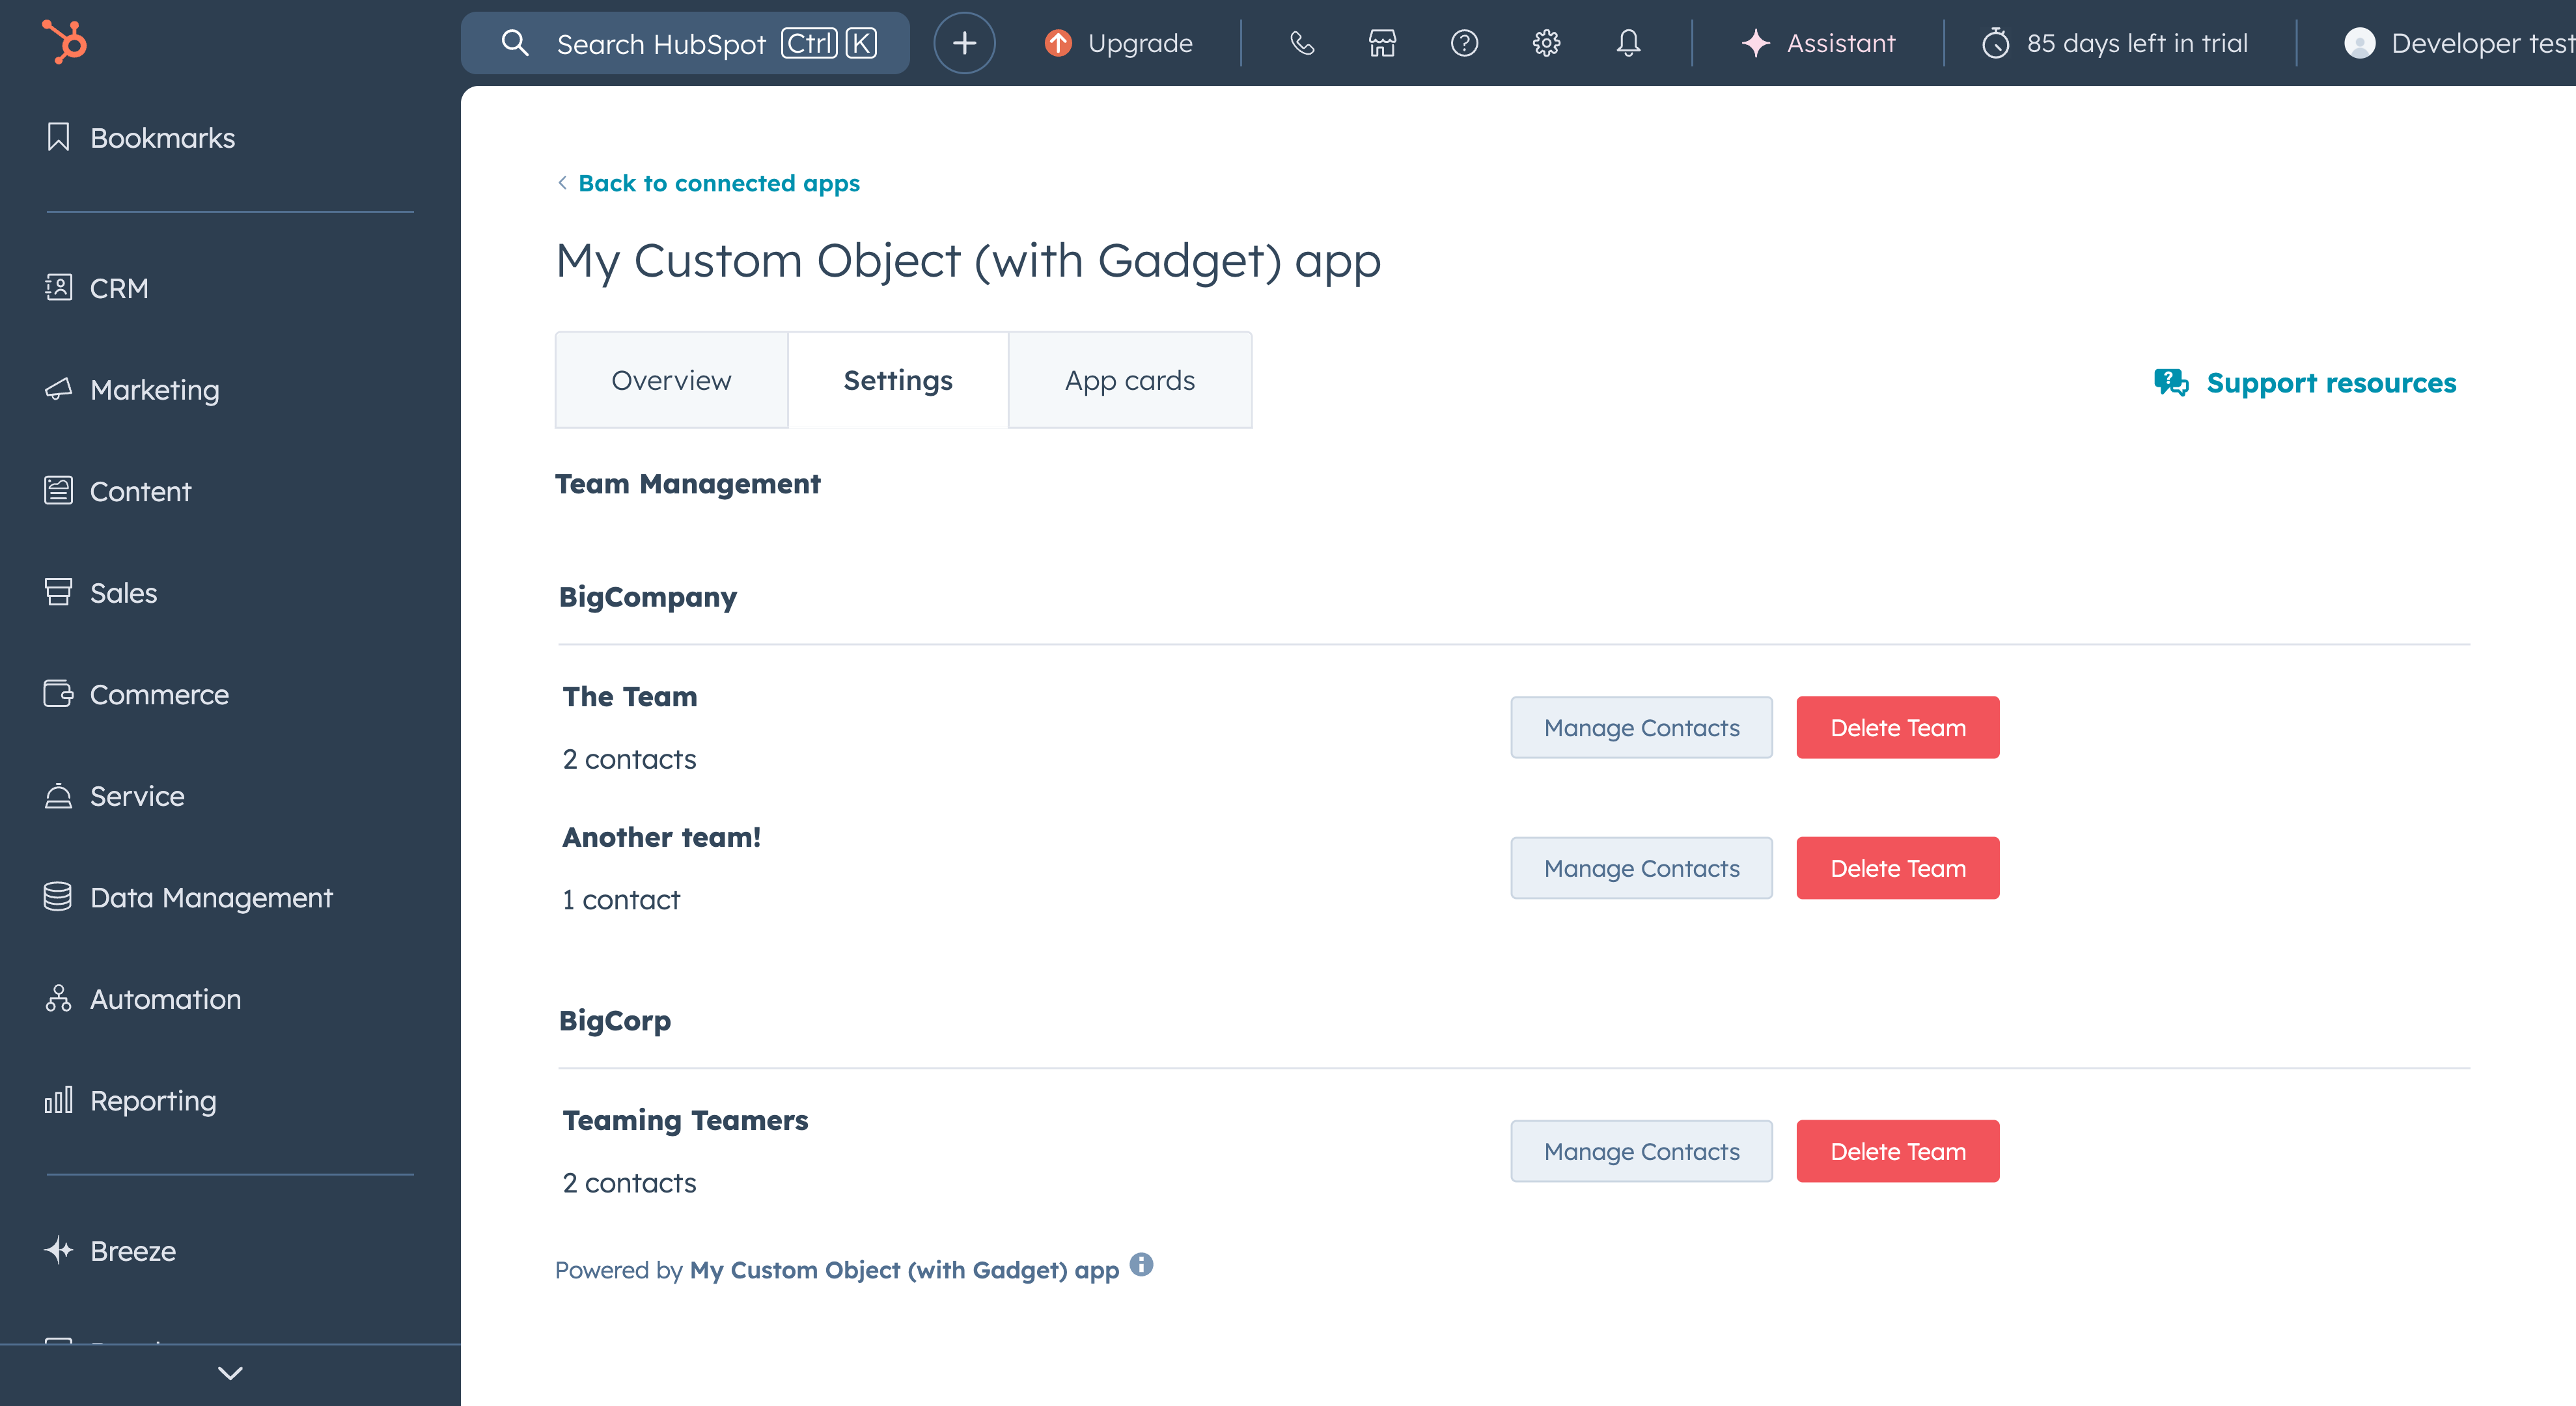
Task: Open the Breeze Assistant
Action: tap(1818, 43)
